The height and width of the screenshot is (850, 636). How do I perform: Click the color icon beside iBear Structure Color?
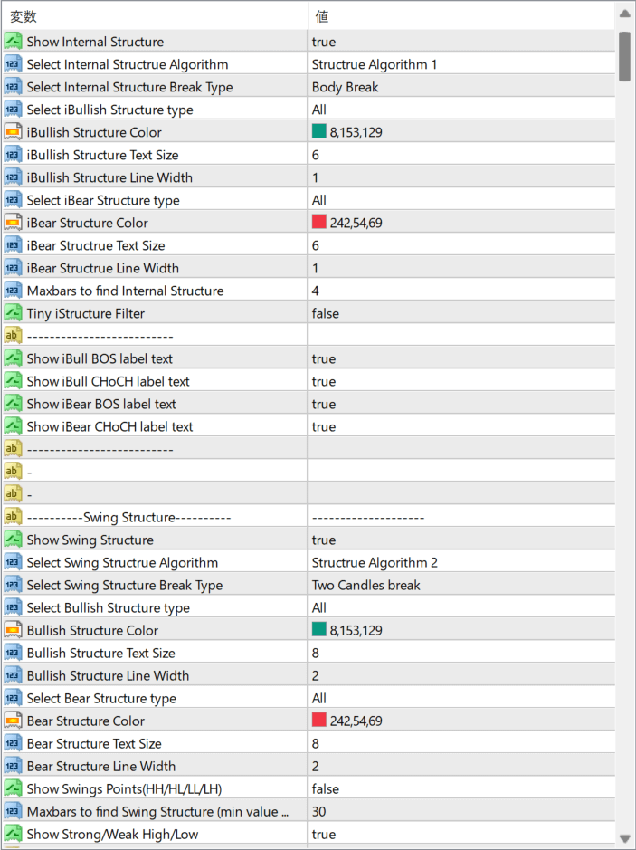(x=13, y=223)
